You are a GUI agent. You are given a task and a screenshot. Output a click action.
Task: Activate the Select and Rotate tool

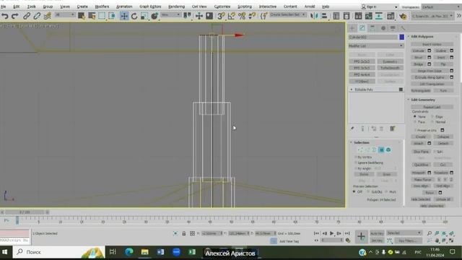click(x=134, y=16)
